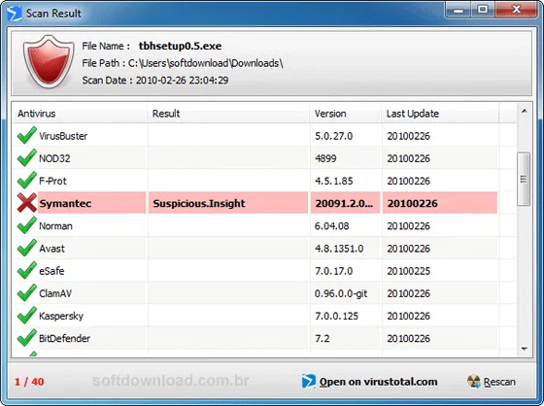
Task: Click the file path C:\Users\softdownload\Downloads\
Action: (x=205, y=63)
